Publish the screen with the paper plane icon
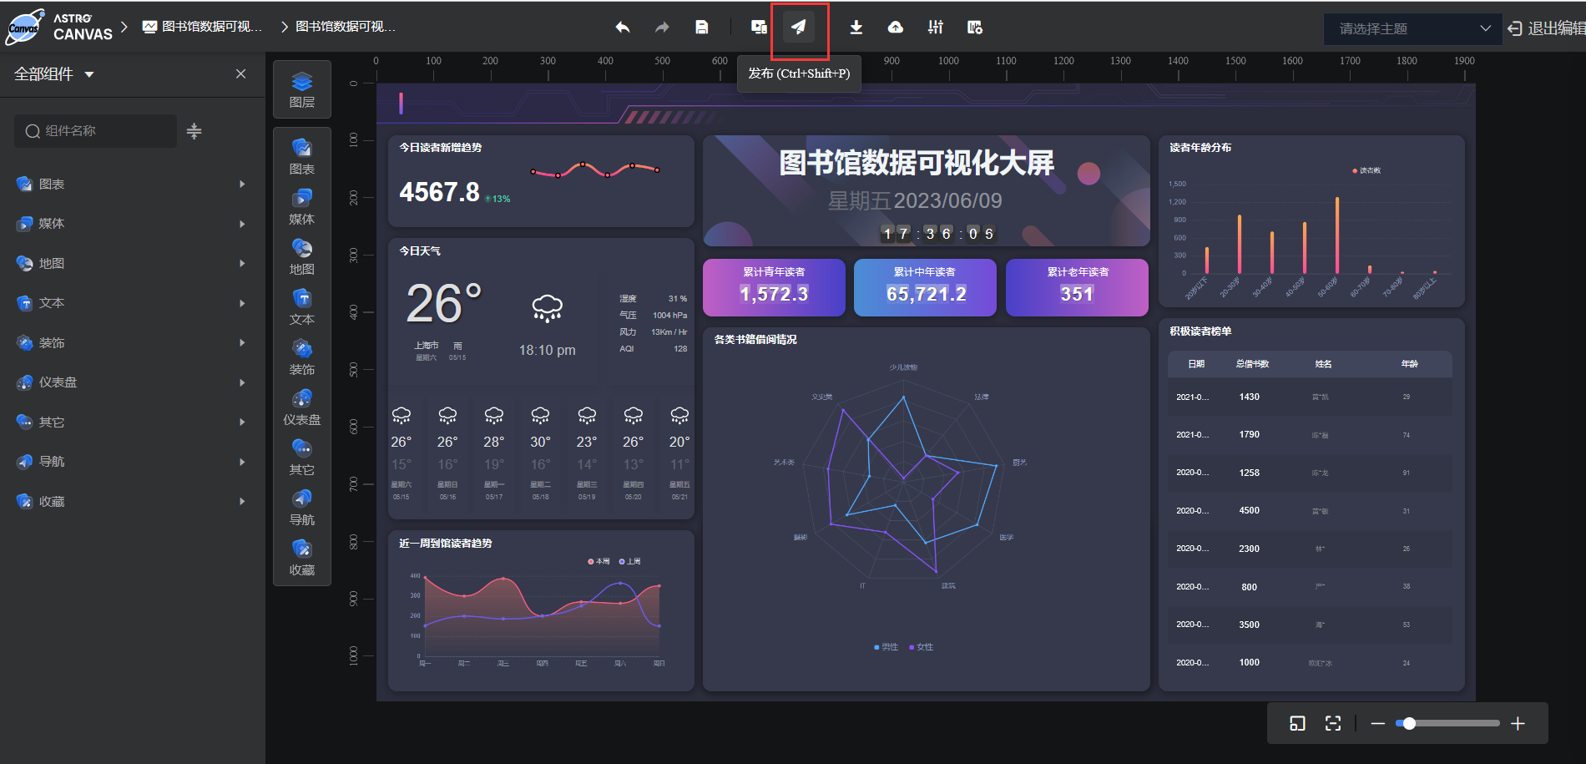 [799, 27]
